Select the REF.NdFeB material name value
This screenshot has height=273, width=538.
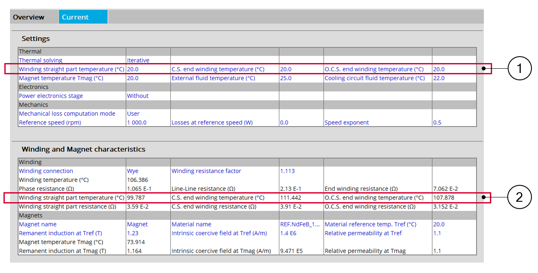pos(300,225)
